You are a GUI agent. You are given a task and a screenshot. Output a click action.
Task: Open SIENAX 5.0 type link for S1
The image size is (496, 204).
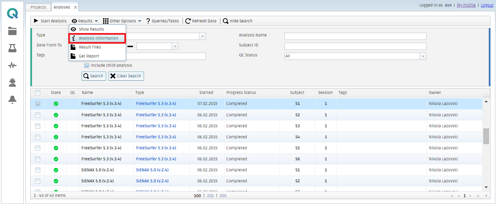click(152, 170)
